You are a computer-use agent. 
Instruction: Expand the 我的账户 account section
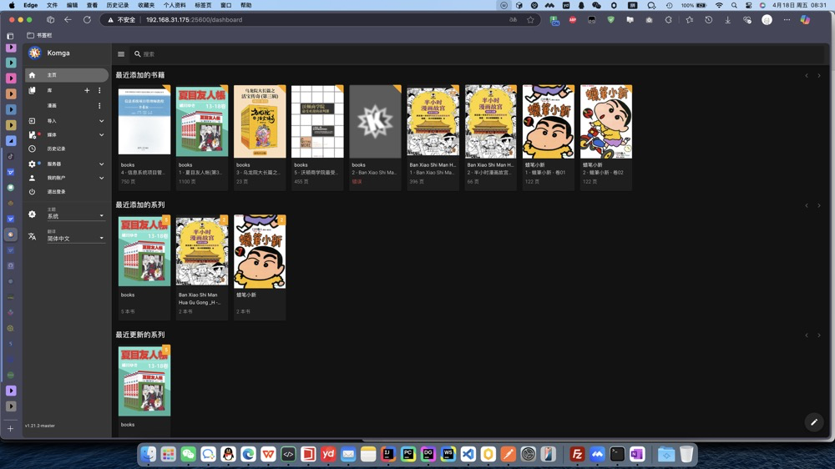pyautogui.click(x=67, y=178)
